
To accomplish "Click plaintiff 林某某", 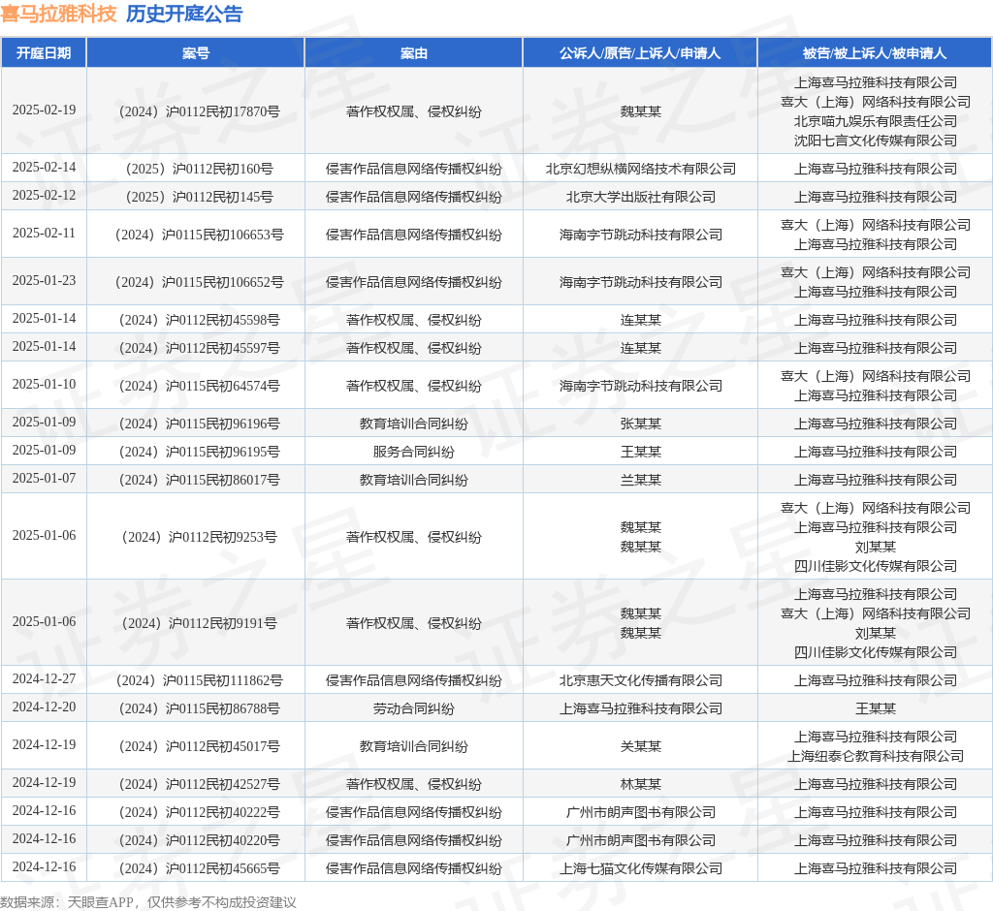I will tap(640, 784).
